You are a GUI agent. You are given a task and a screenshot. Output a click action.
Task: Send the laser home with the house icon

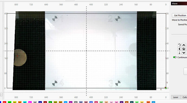[x=184, y=49]
